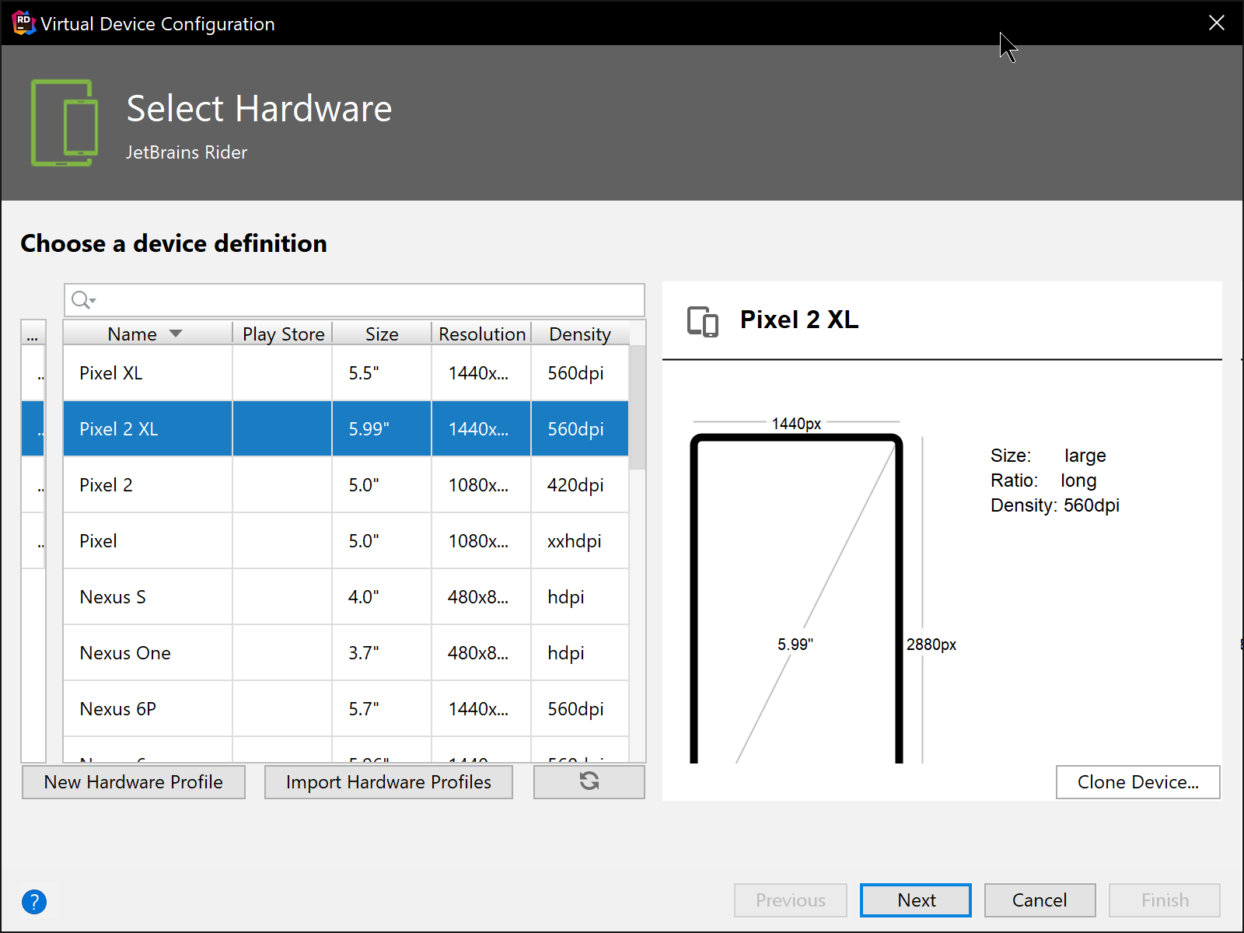Sort devices by the Density column
This screenshot has width=1244, height=933.
580,334
